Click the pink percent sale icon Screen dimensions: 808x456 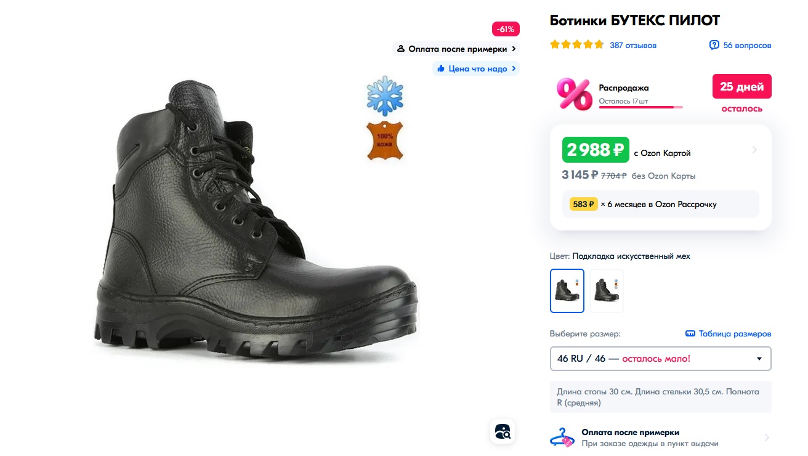coord(574,94)
